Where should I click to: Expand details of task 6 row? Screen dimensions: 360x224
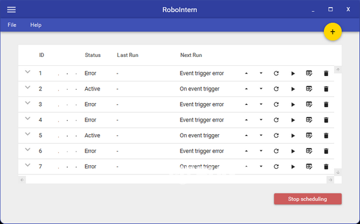(28, 150)
